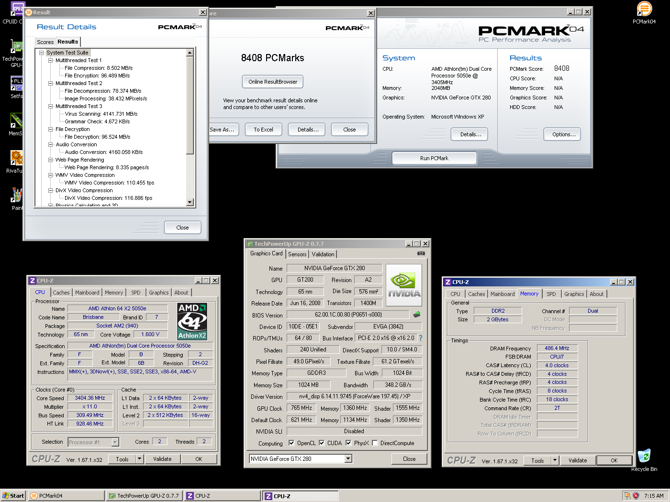
Task: Open the GPU selection dropdown in GPU-Z
Action: coord(348,459)
